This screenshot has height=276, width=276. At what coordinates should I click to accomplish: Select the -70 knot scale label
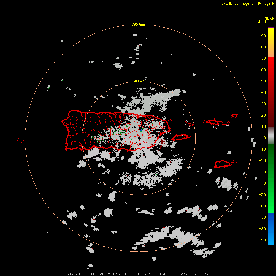tap(262, 217)
